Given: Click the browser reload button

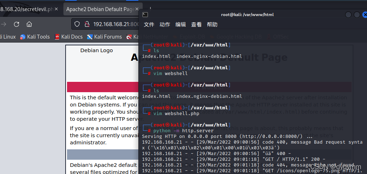Looking at the screenshot, I should tap(16, 24).
